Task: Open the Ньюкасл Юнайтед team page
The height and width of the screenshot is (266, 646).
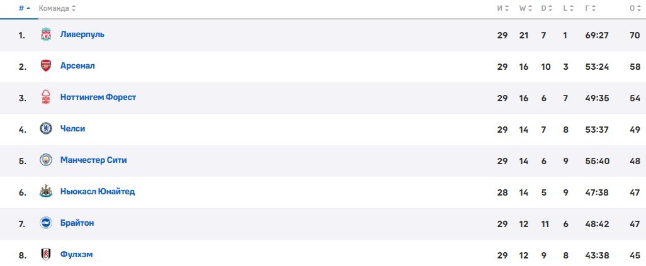Action: 97,192
